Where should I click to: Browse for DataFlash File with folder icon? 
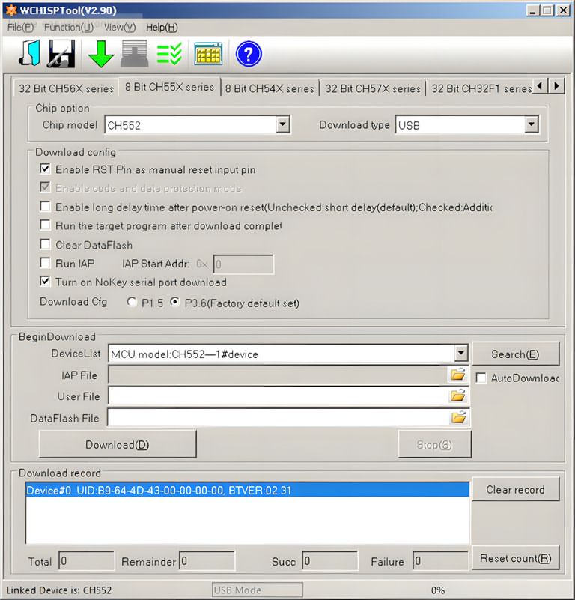pos(458,417)
